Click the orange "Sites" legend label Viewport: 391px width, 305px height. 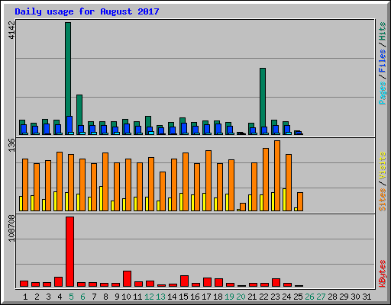pyautogui.click(x=383, y=200)
